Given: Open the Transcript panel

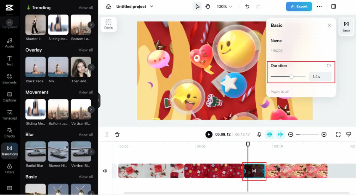Looking at the screenshot, I should [x=10, y=115].
